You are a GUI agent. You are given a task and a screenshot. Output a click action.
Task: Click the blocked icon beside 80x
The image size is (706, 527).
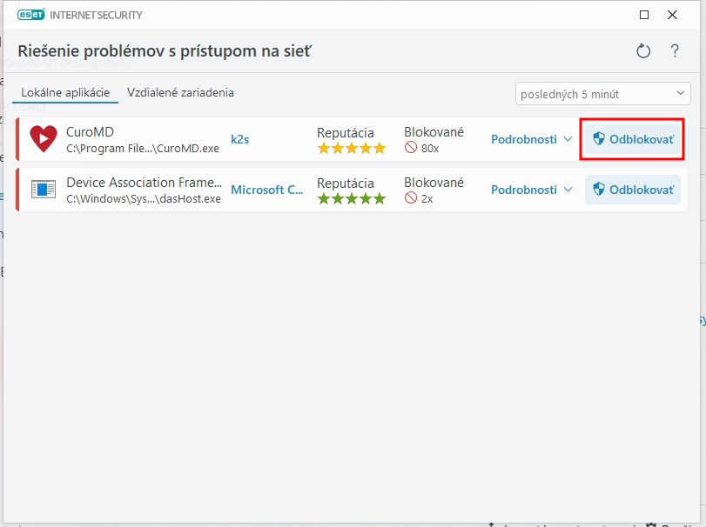[411, 148]
